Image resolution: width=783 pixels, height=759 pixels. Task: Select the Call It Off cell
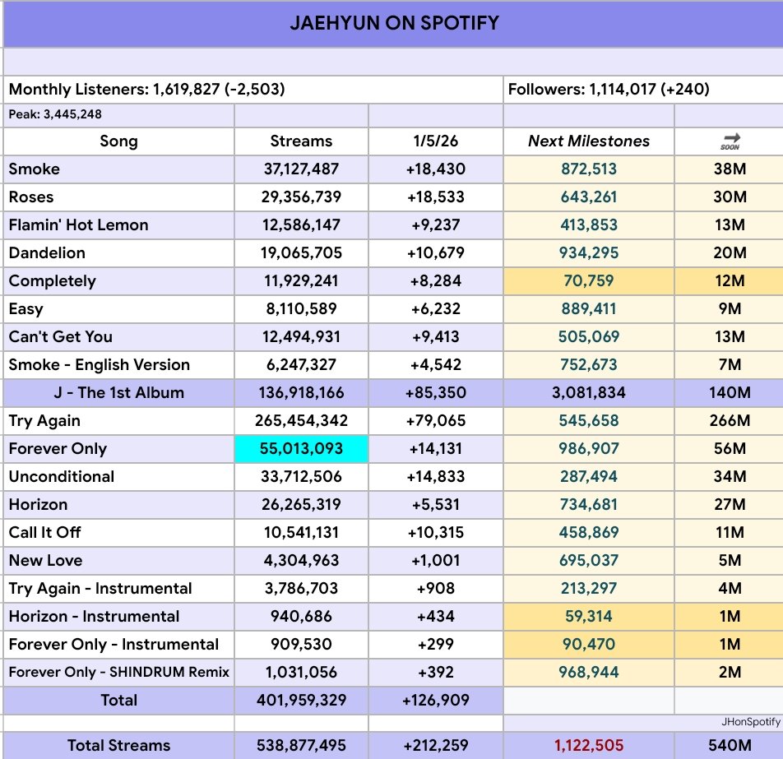pyautogui.click(x=118, y=533)
